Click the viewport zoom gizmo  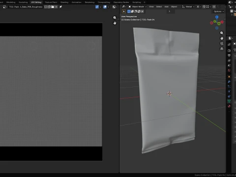222,33
